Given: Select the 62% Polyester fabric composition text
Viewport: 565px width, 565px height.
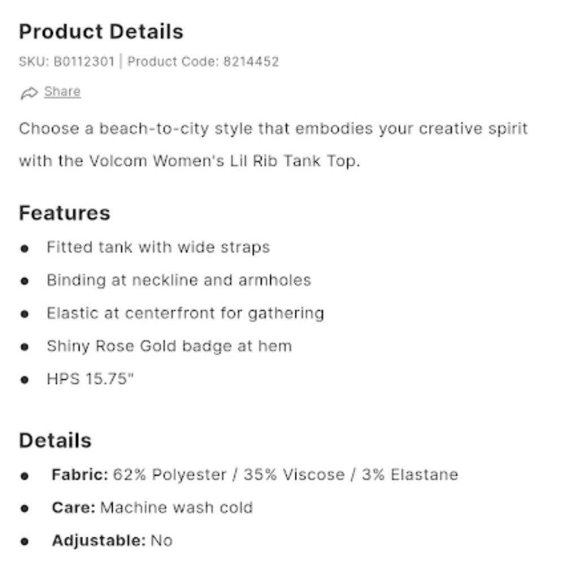Looking at the screenshot, I should [285, 475].
